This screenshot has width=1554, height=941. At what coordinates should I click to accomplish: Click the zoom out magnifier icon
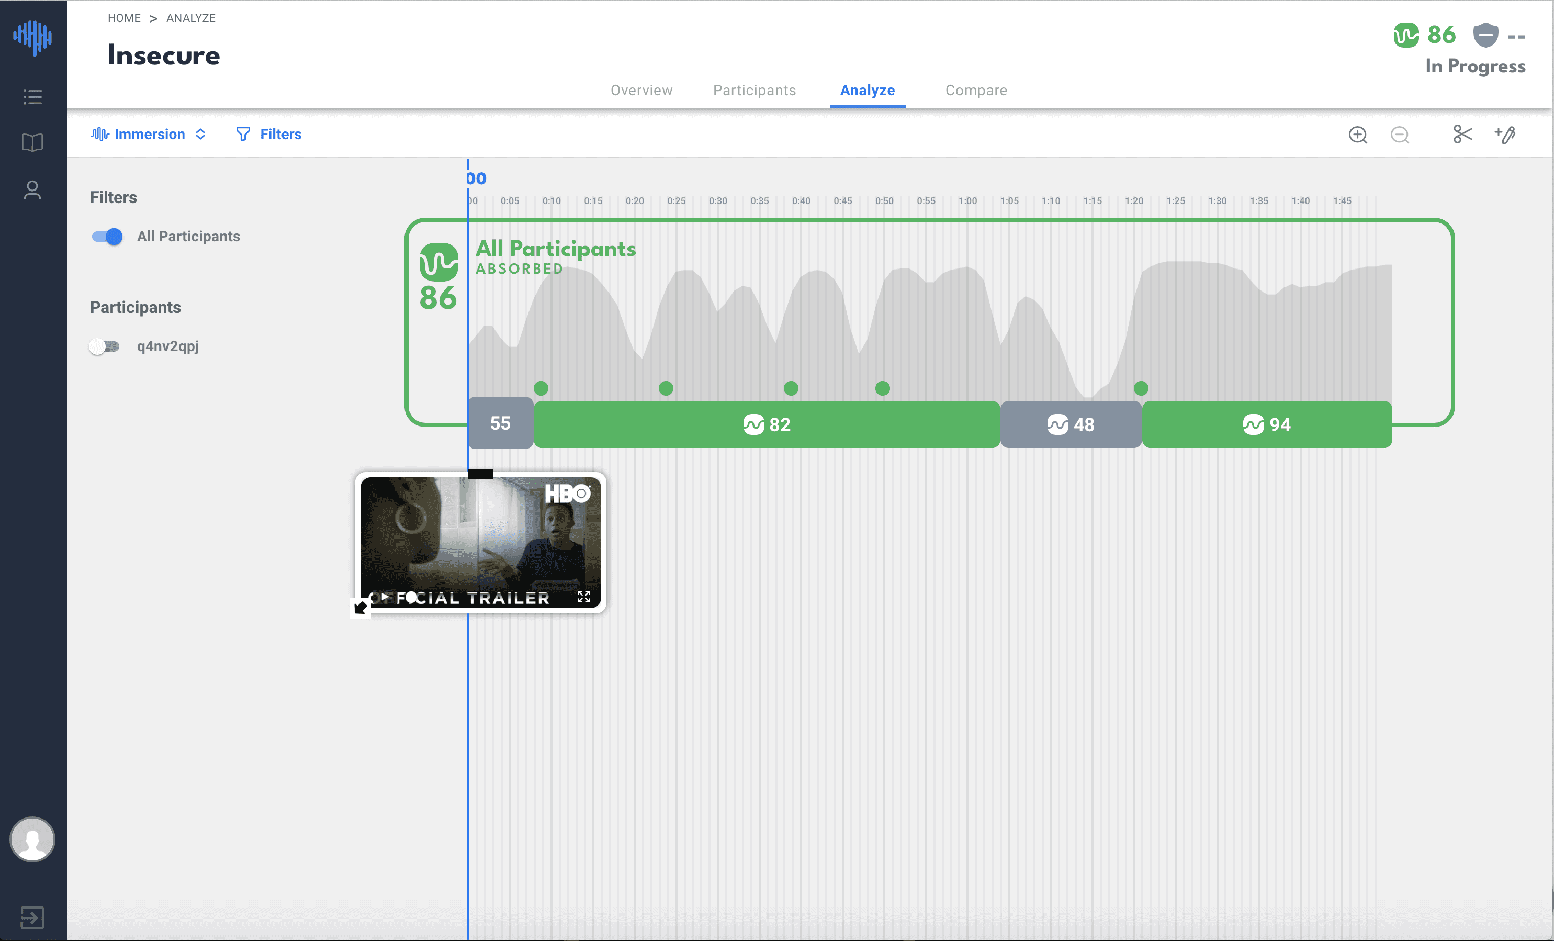click(x=1400, y=135)
